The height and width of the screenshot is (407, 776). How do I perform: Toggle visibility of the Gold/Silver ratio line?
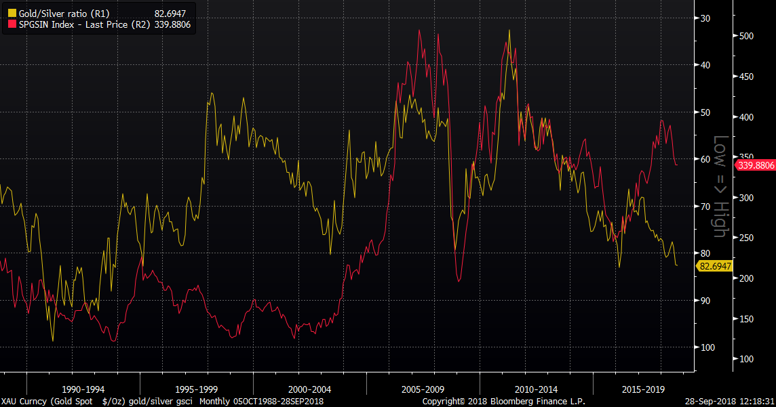click(12, 12)
